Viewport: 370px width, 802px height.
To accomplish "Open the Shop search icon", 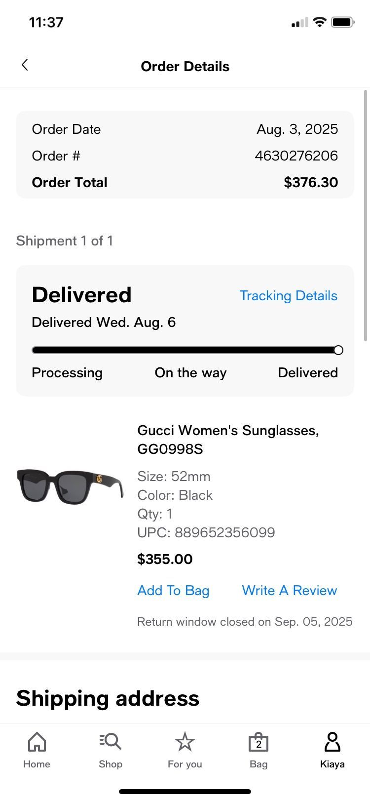I will (x=111, y=742).
